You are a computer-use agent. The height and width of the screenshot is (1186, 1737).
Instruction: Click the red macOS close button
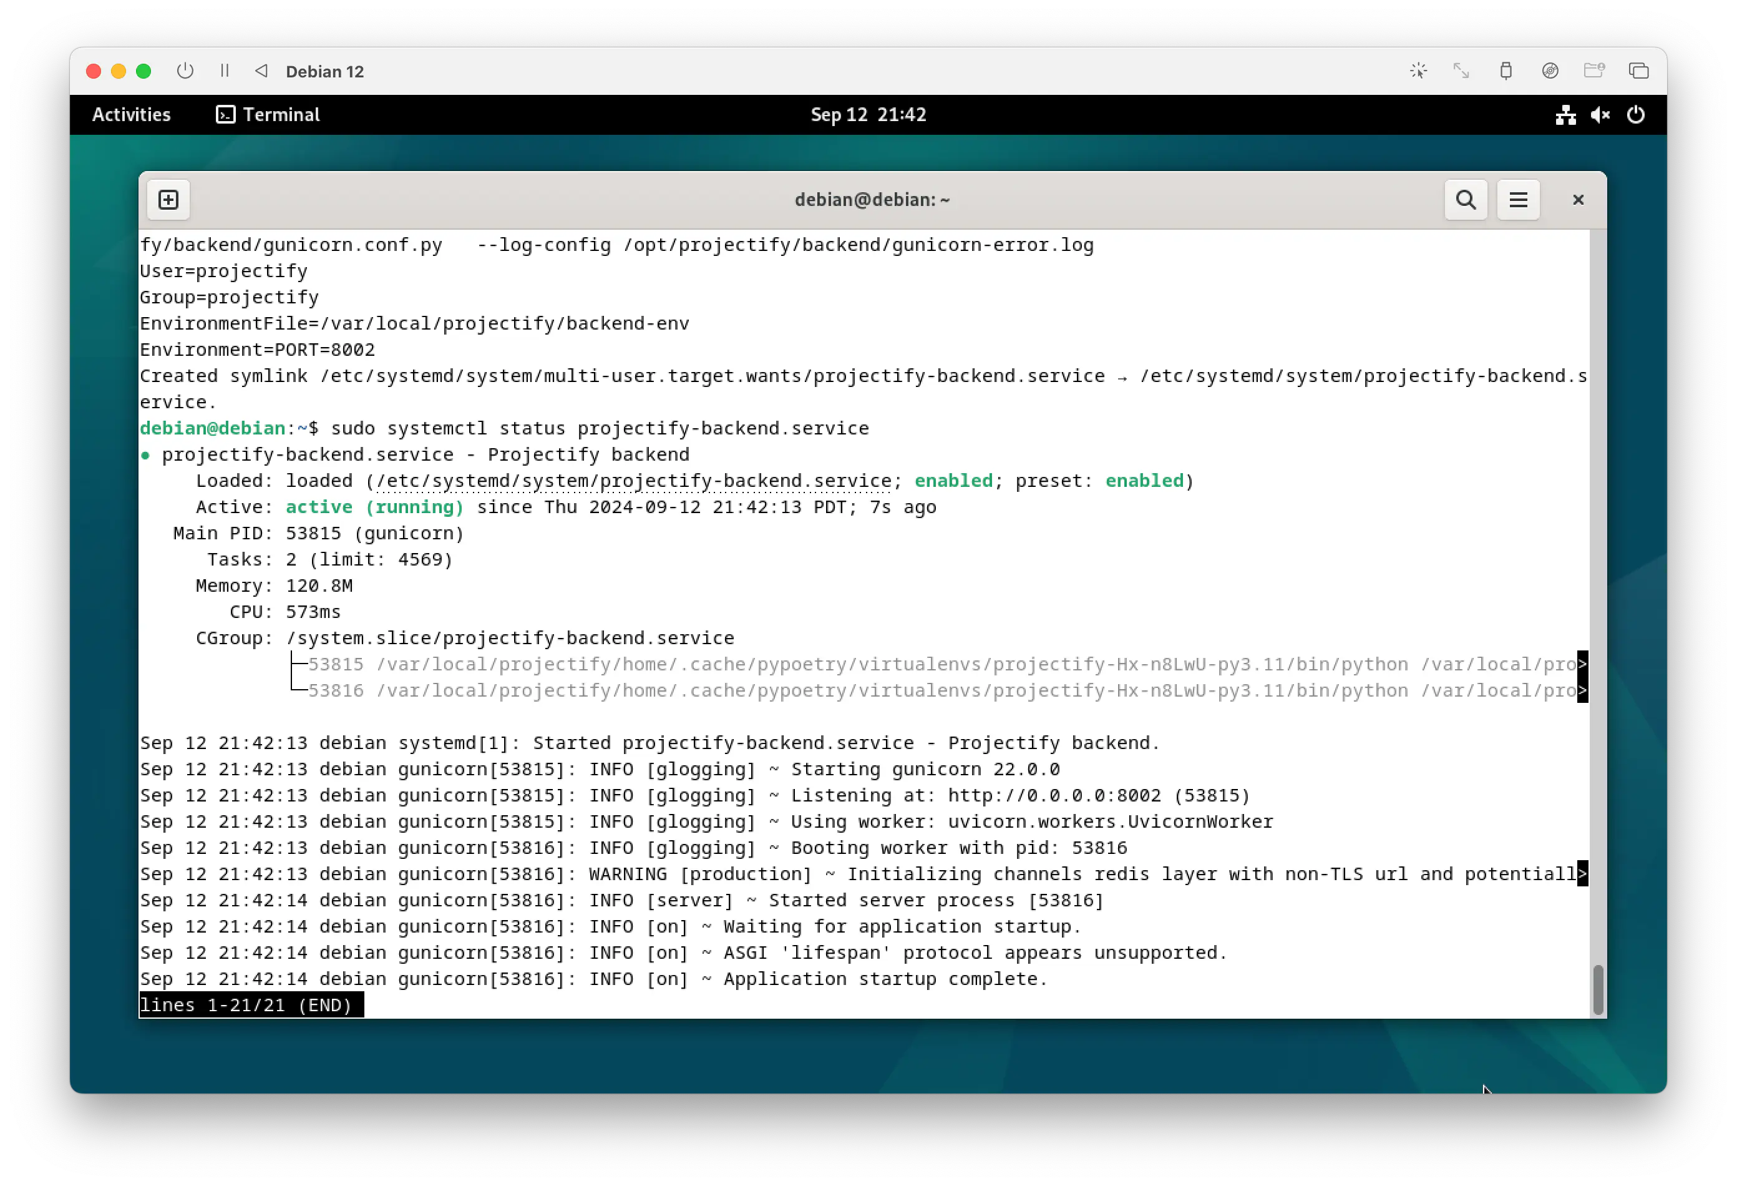(94, 71)
